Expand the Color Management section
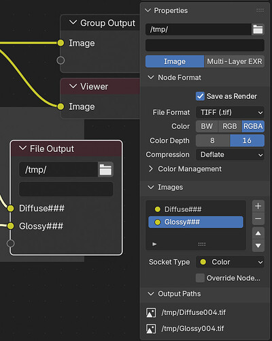The image size is (272, 341). 151,168
